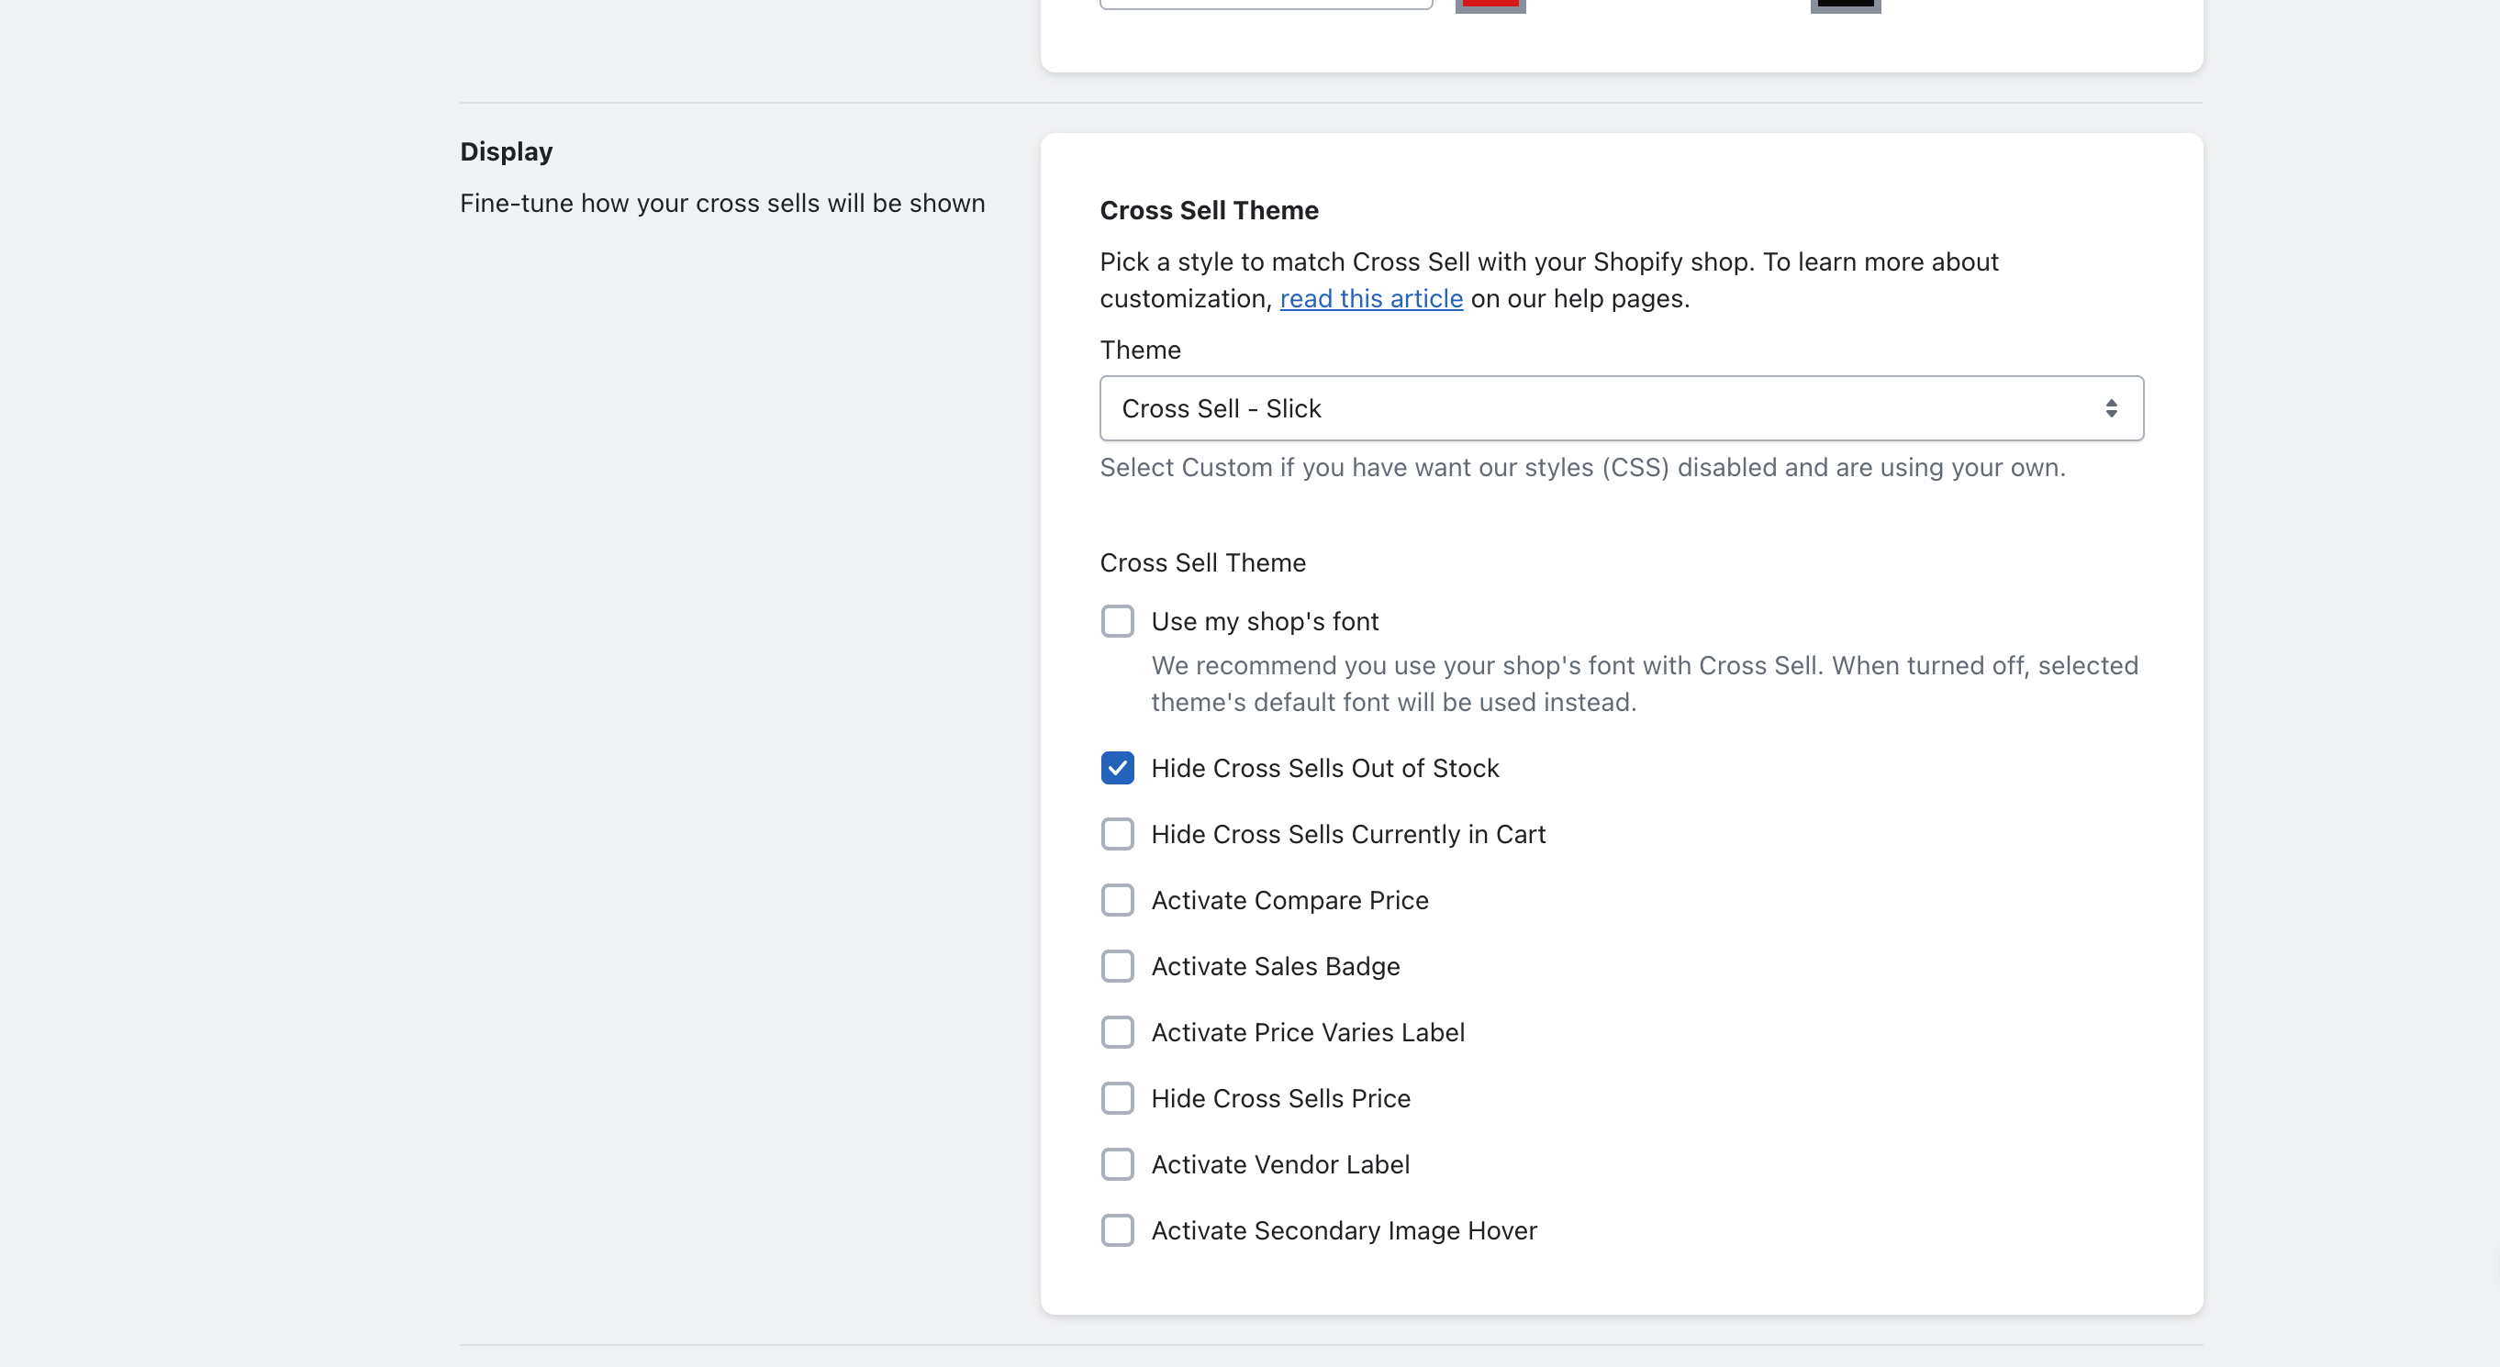The width and height of the screenshot is (2500, 1367).
Task: Enable the 'Use my shop's font' checkbox
Action: (x=1117, y=621)
